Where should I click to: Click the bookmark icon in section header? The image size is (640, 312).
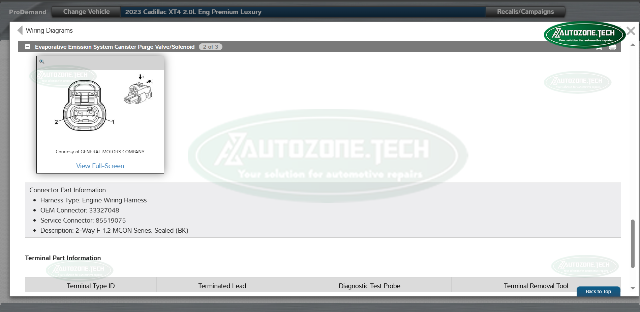tap(599, 48)
